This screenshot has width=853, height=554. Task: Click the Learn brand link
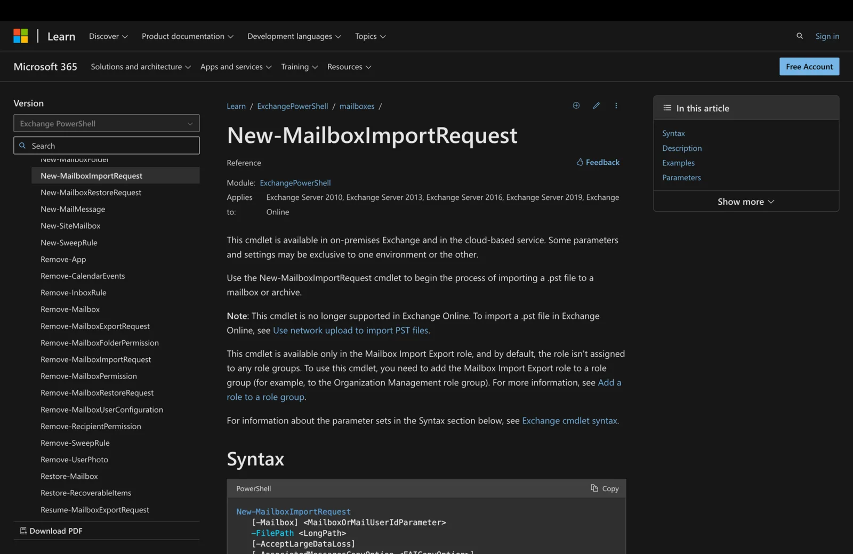click(x=61, y=36)
